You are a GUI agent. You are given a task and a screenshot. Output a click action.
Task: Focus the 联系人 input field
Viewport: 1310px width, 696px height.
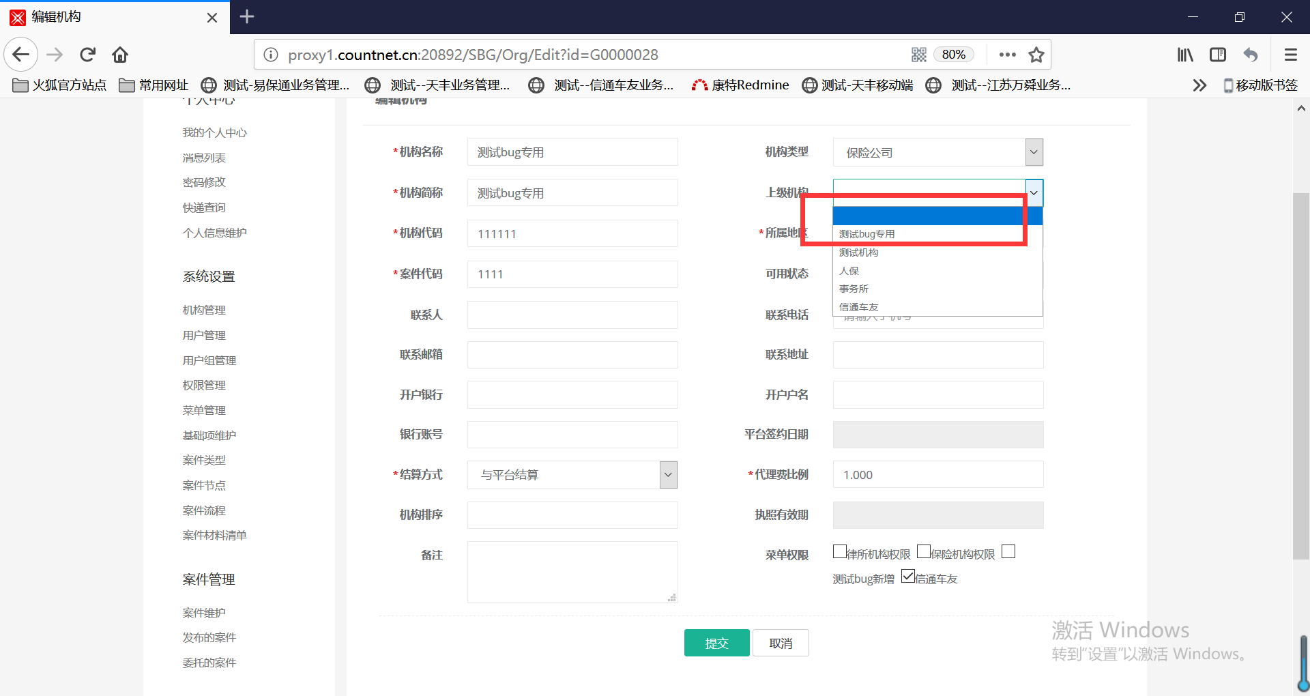(572, 315)
